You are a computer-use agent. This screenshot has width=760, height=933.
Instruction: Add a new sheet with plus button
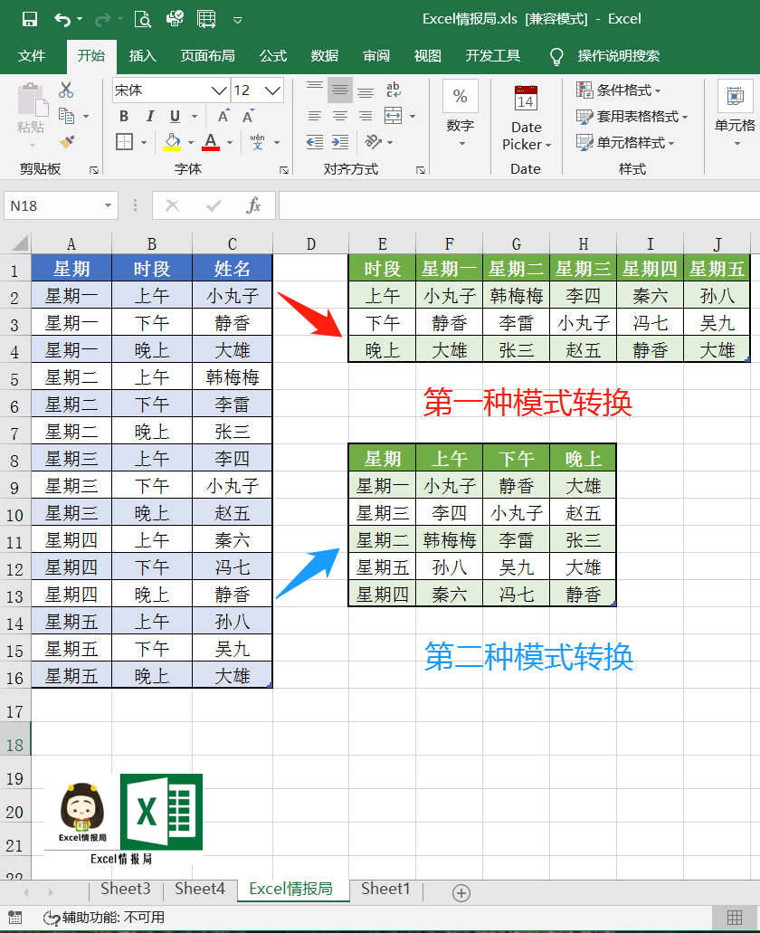(x=461, y=893)
